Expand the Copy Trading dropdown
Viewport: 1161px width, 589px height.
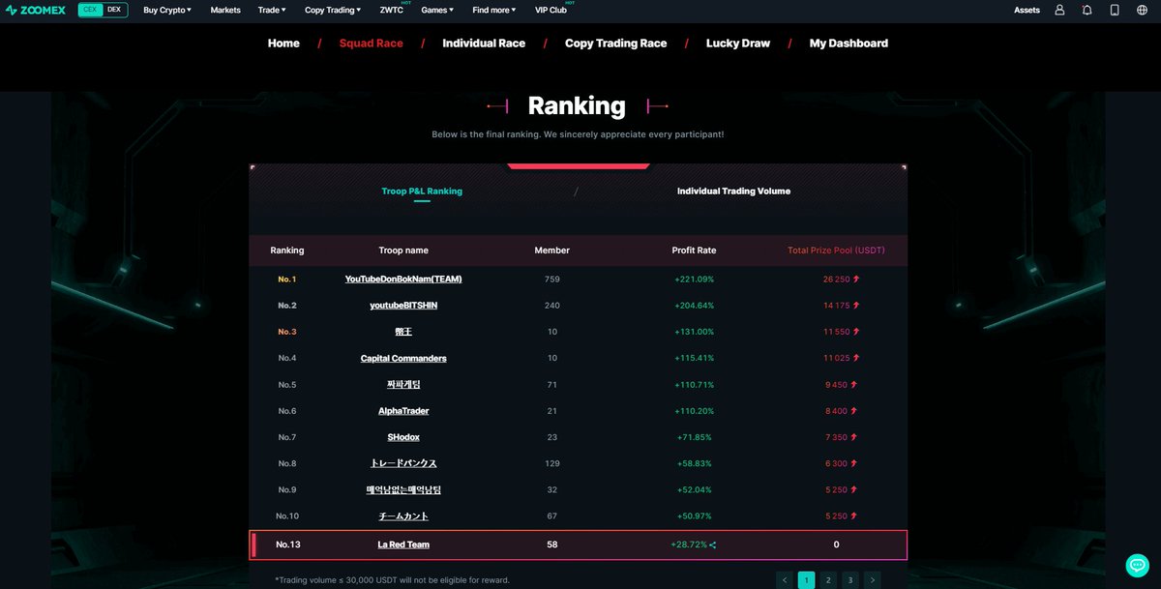coord(333,10)
